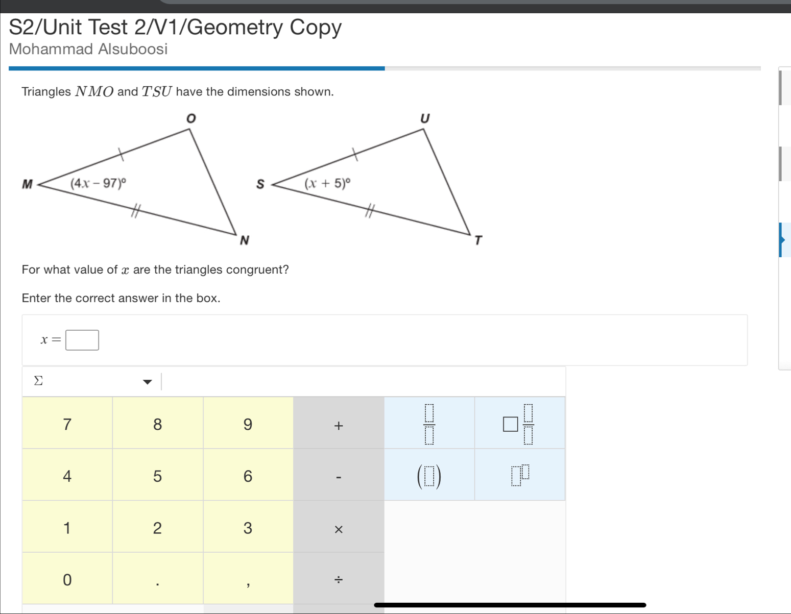Expand the blue side panel arrow
791x614 pixels.
coord(782,240)
